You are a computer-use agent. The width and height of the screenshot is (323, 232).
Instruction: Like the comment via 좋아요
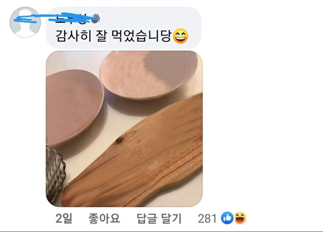(104, 218)
